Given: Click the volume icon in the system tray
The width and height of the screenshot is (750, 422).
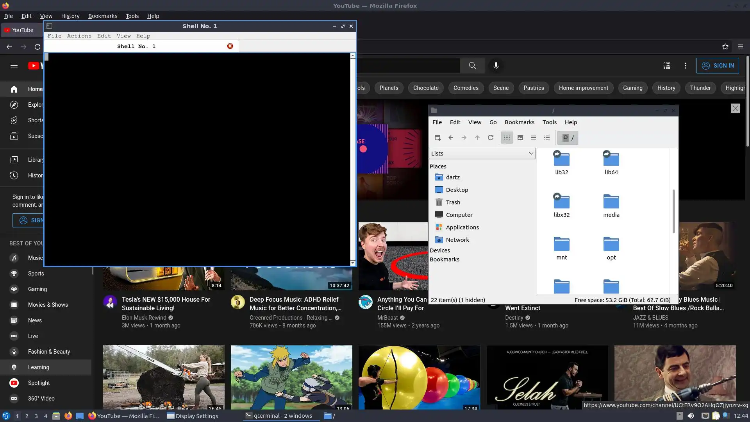Looking at the screenshot, I should [691, 416].
